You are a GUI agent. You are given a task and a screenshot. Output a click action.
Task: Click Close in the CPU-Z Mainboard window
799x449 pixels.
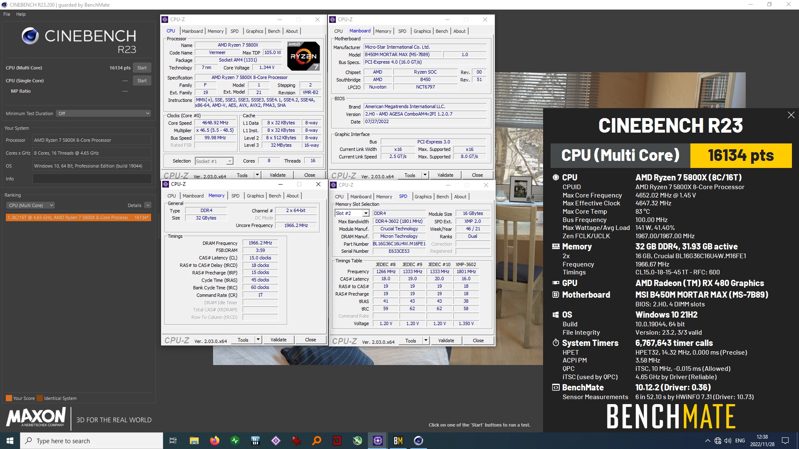click(477, 175)
